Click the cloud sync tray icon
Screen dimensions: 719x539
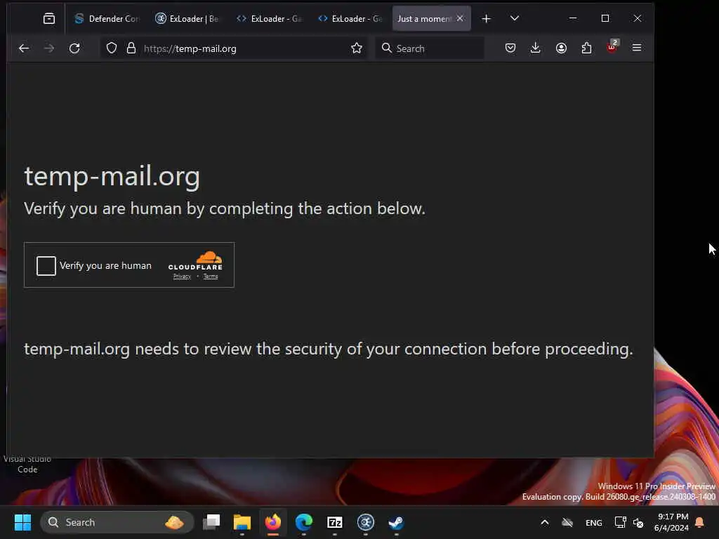pos(567,522)
